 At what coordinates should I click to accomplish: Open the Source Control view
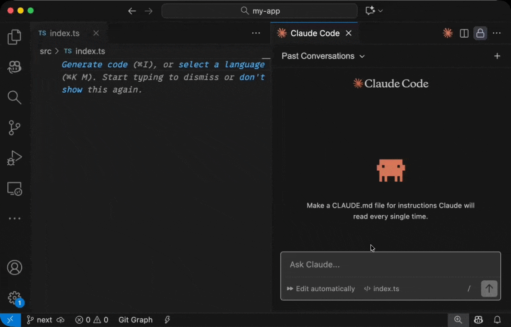[15, 128]
